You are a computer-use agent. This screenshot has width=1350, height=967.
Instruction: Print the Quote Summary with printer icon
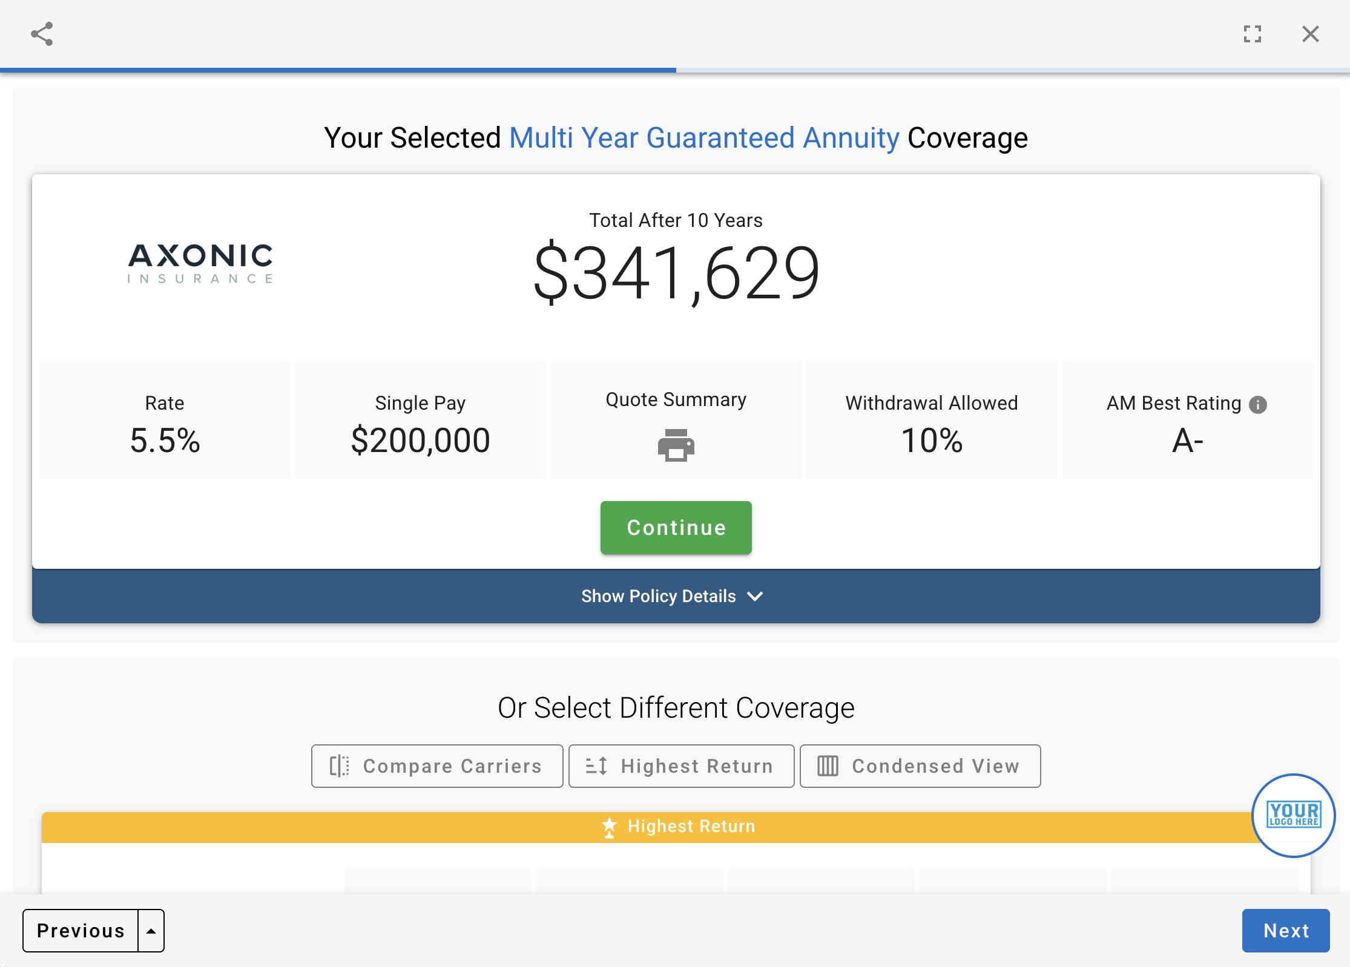coord(676,445)
